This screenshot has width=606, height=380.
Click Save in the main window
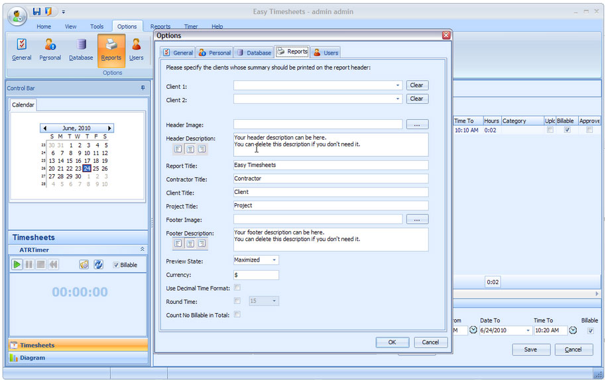(531, 350)
